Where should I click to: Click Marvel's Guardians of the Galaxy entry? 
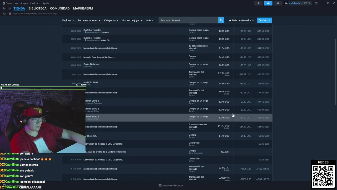click(x=99, y=57)
